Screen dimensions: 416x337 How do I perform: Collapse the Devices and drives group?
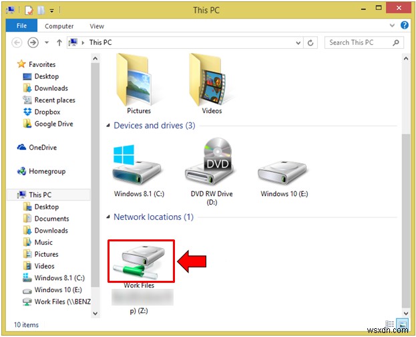108,126
